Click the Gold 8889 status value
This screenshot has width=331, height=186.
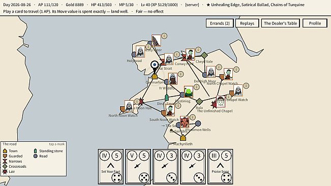point(75,5)
